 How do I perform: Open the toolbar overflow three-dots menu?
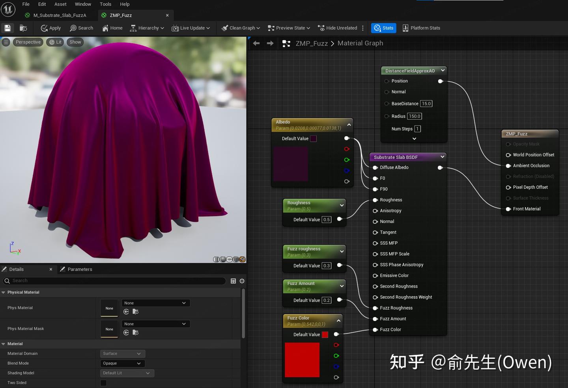(x=363, y=28)
